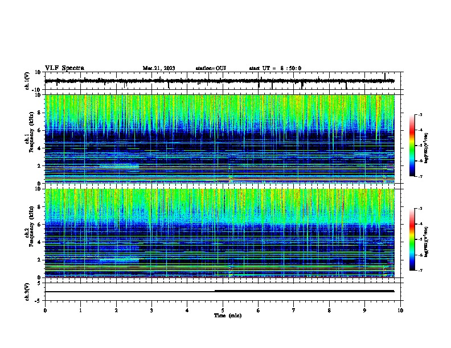Click the "3" minute time-axis tick label
Image resolution: width=451 pixels, height=348 pixels.
pyautogui.click(x=151, y=310)
